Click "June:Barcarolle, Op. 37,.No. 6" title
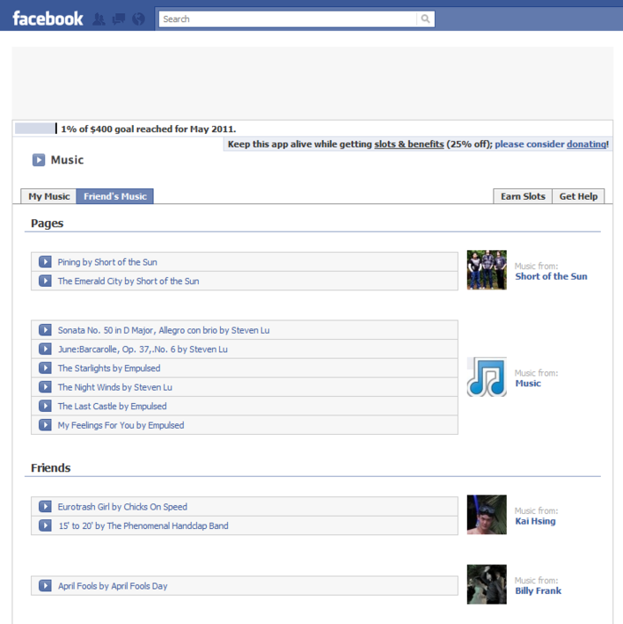 [143, 349]
